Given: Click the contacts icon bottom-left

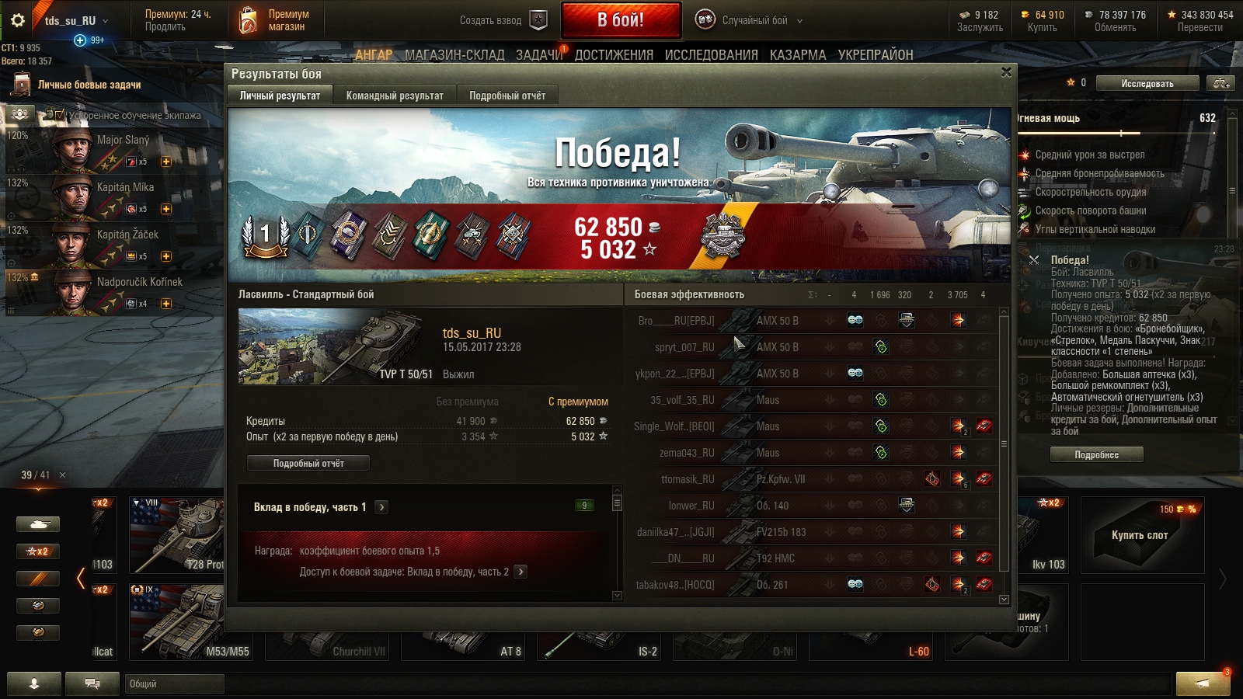Looking at the screenshot, I should coord(34,683).
